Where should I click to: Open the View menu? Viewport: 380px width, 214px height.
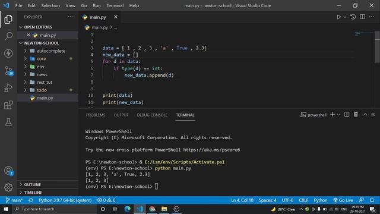click(x=70, y=5)
